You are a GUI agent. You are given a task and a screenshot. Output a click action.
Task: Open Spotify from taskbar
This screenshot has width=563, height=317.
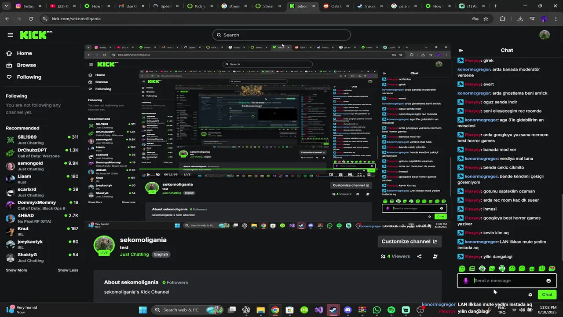tap(391, 310)
